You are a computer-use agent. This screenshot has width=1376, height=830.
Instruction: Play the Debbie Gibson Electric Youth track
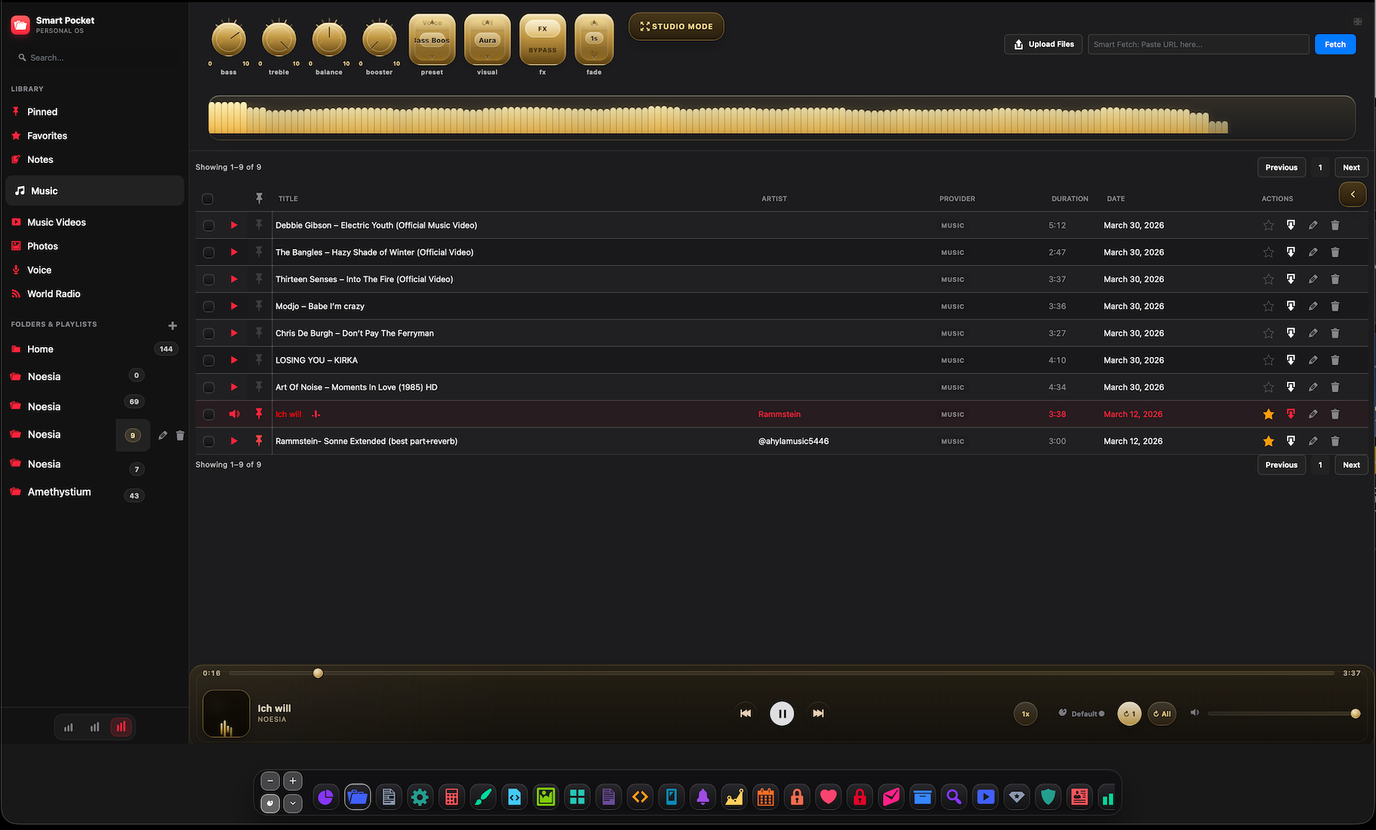point(234,225)
